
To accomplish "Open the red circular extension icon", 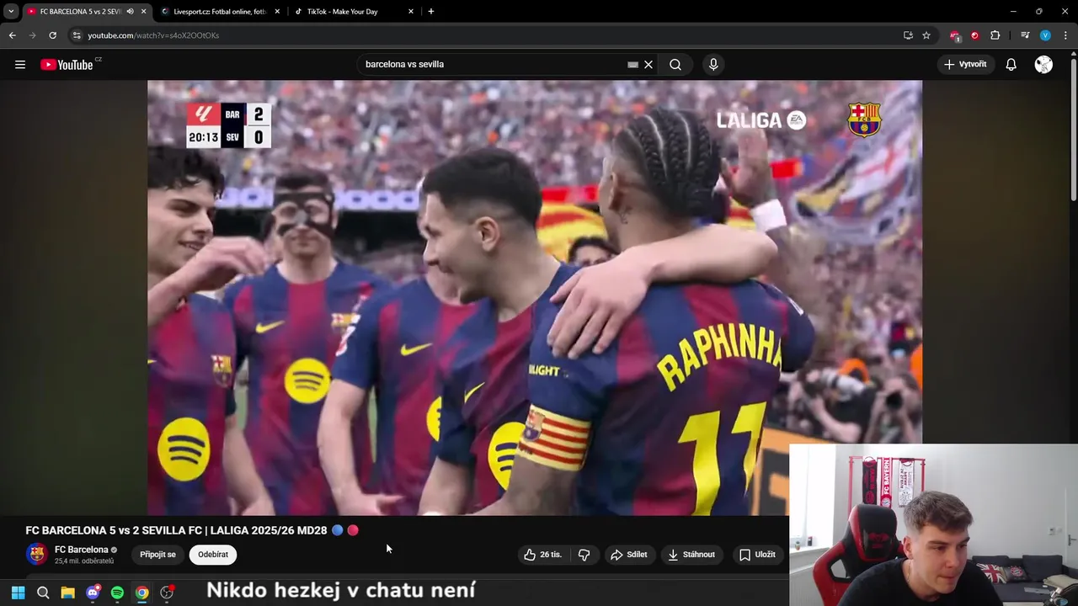I will click(x=974, y=35).
